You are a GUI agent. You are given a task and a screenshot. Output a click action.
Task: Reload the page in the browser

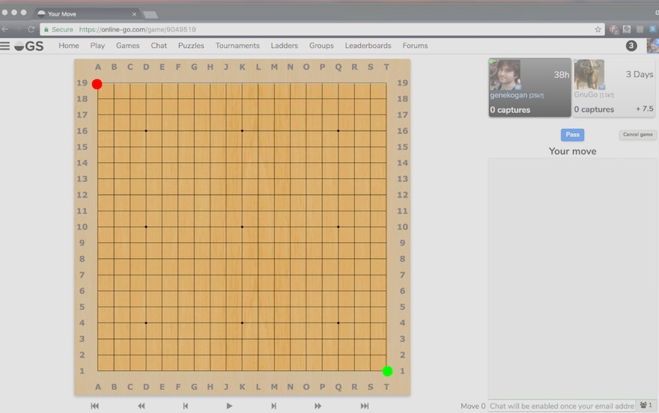(x=31, y=29)
